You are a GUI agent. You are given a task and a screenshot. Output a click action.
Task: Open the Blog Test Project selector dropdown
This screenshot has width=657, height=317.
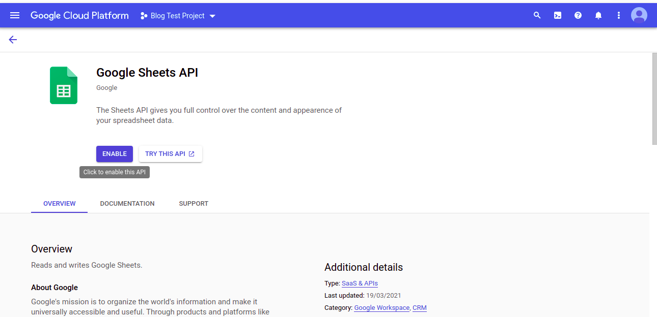(178, 16)
